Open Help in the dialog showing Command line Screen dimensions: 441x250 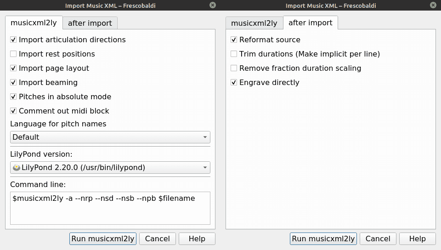[x=197, y=239]
